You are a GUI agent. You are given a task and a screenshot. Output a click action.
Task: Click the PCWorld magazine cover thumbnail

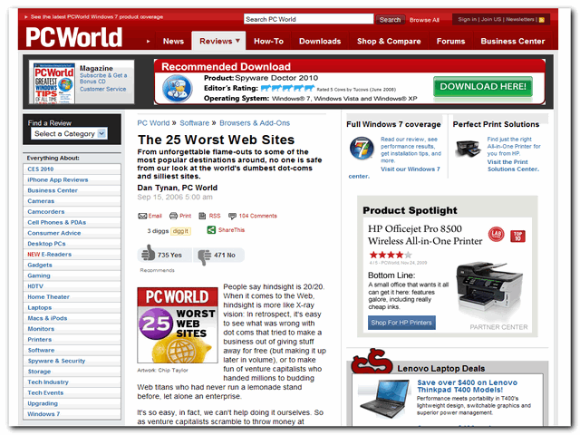[54, 83]
